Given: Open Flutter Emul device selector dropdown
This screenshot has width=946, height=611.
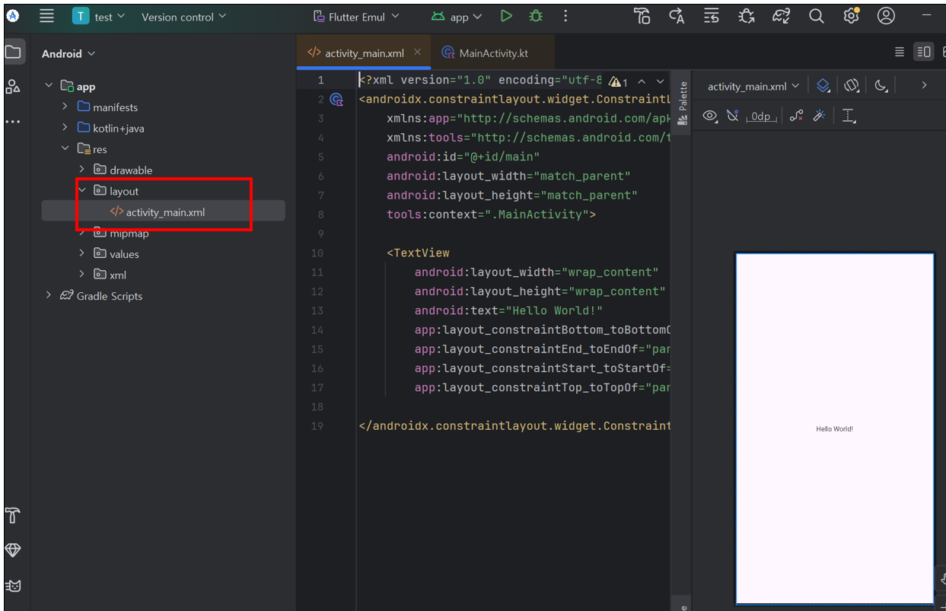Looking at the screenshot, I should (x=358, y=16).
